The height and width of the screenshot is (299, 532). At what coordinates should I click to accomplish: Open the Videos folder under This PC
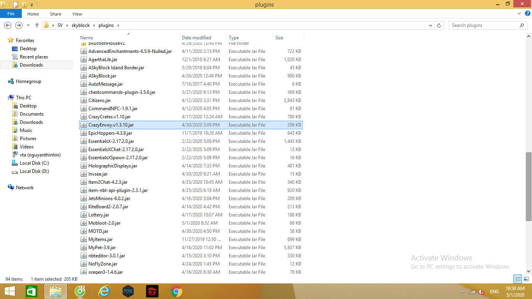26,147
